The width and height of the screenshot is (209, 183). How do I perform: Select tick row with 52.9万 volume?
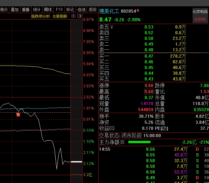click(154, 172)
